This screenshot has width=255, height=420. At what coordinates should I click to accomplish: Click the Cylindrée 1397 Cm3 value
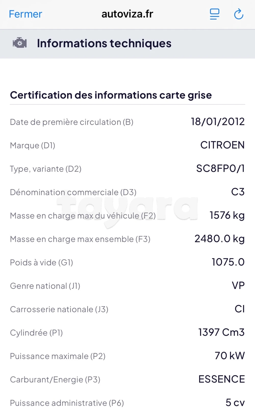point(221,332)
